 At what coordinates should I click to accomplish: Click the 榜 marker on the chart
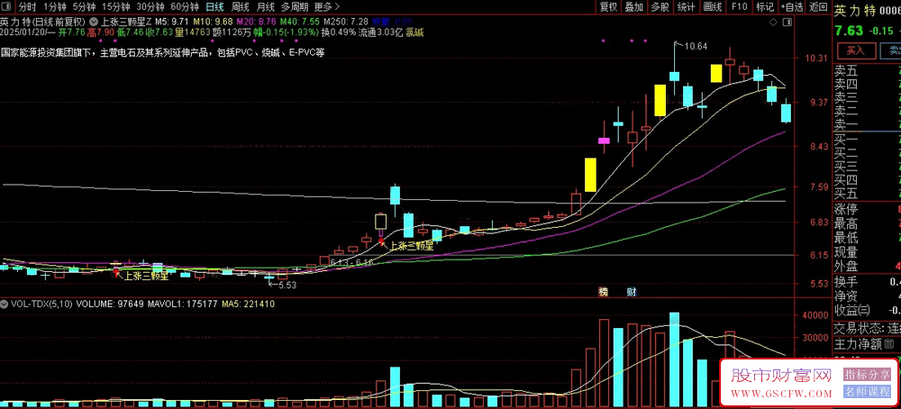coord(603,292)
